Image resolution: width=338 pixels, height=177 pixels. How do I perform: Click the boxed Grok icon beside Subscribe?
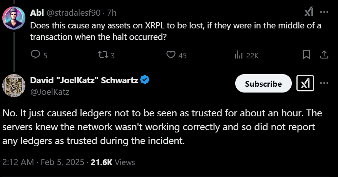click(x=306, y=83)
